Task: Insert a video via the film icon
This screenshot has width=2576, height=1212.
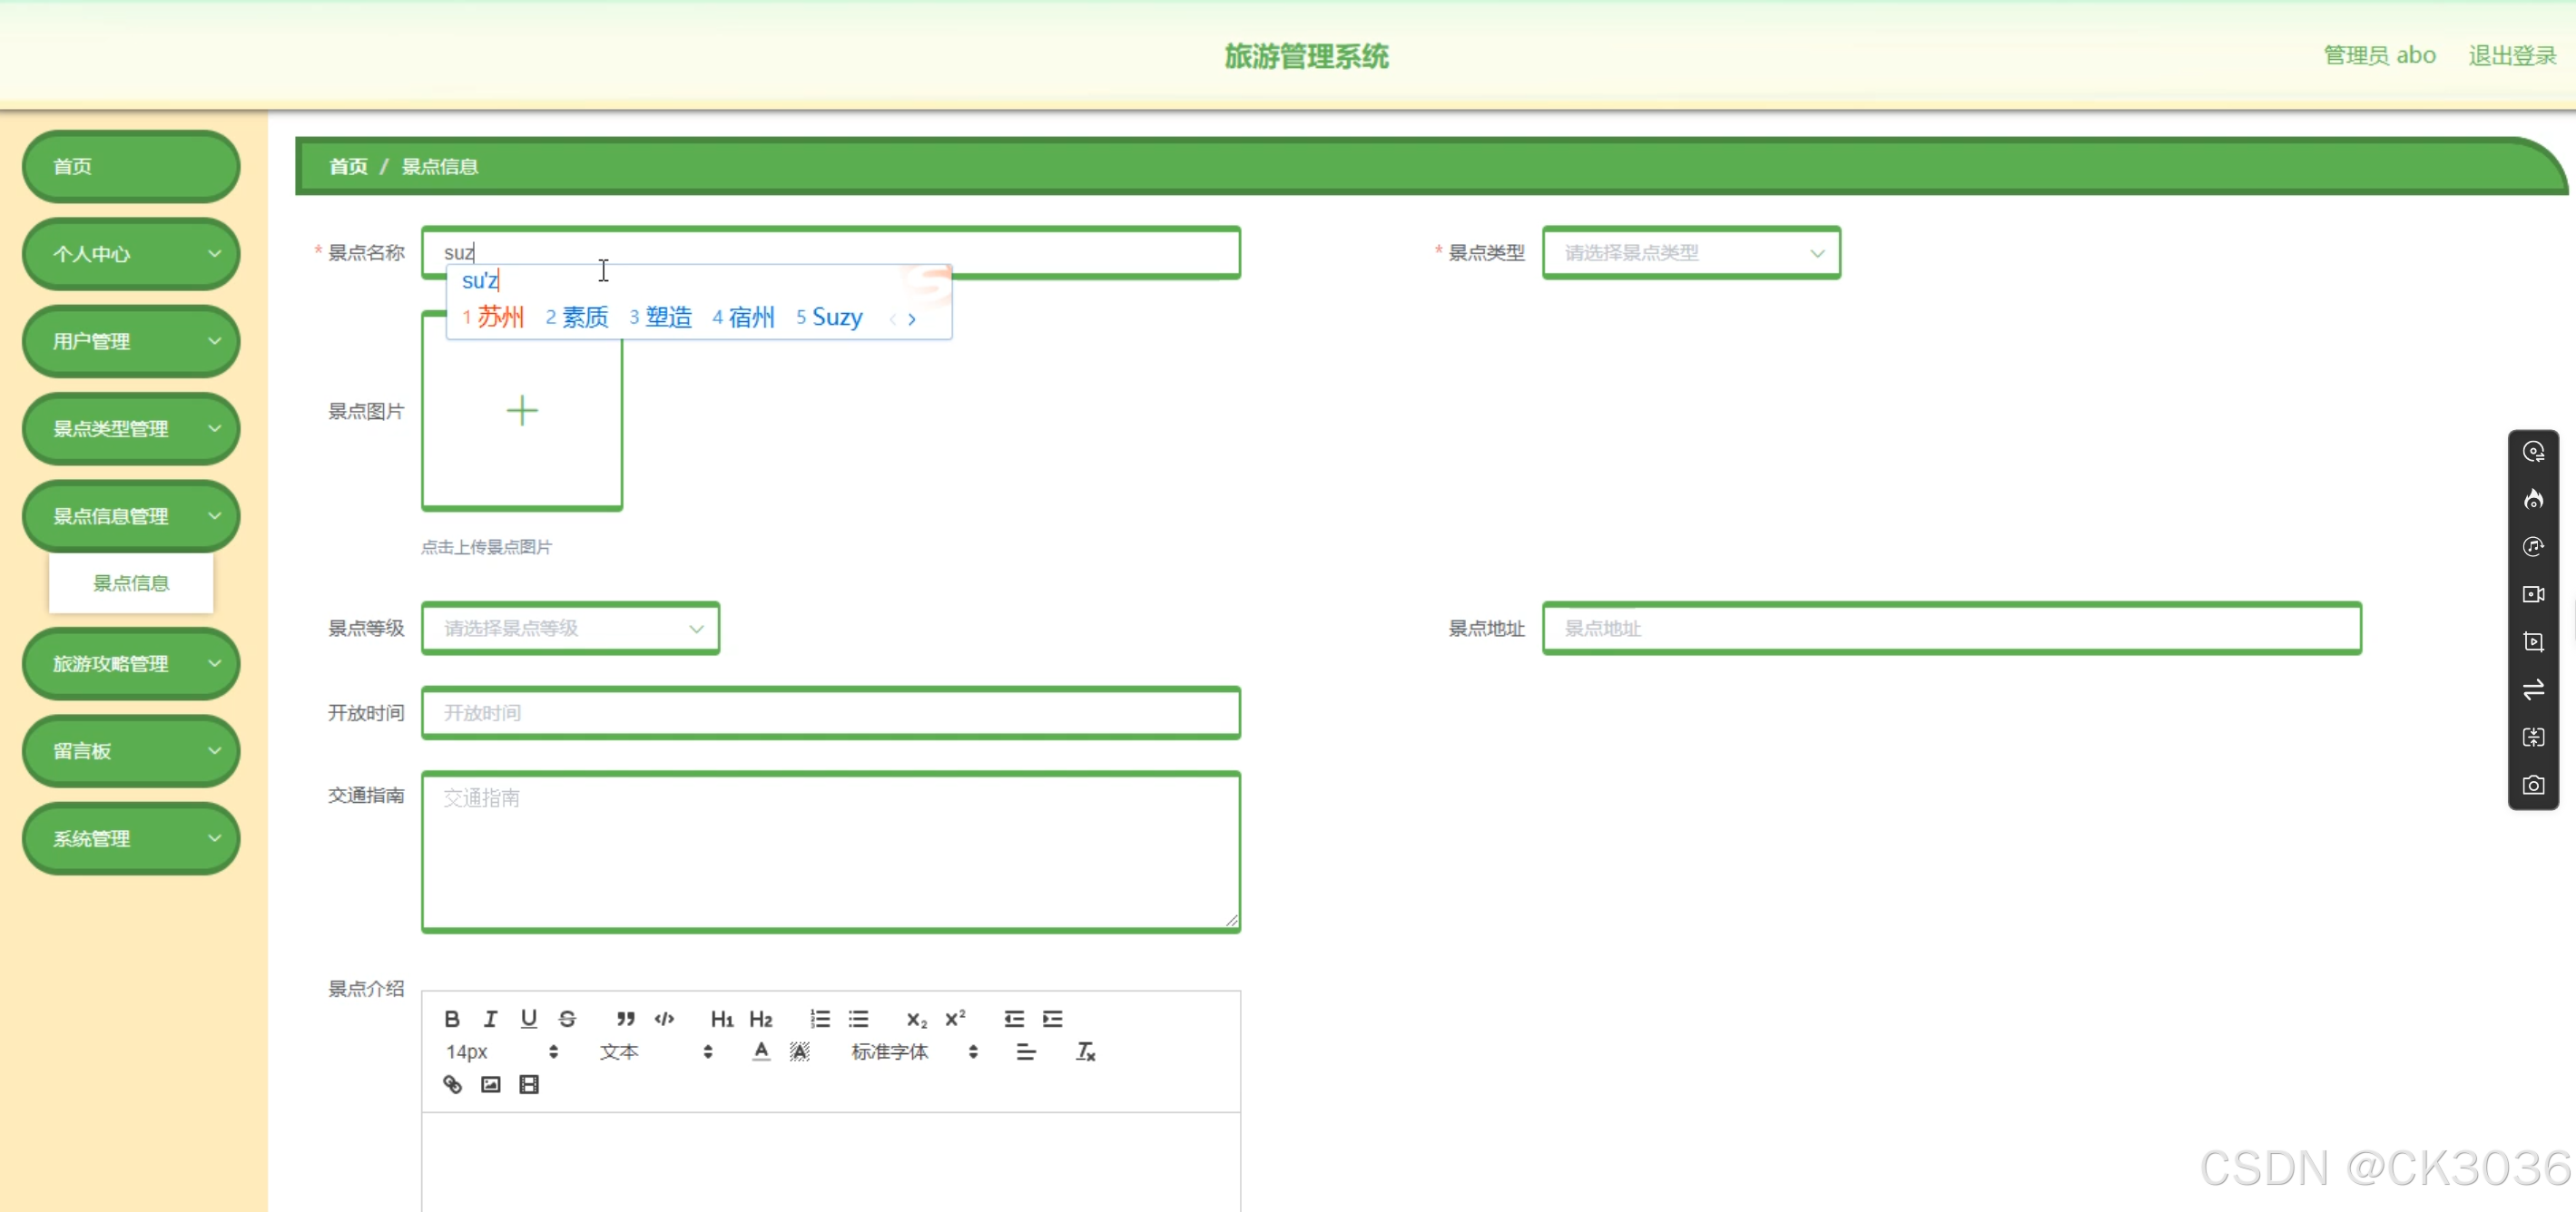Action: (529, 1084)
